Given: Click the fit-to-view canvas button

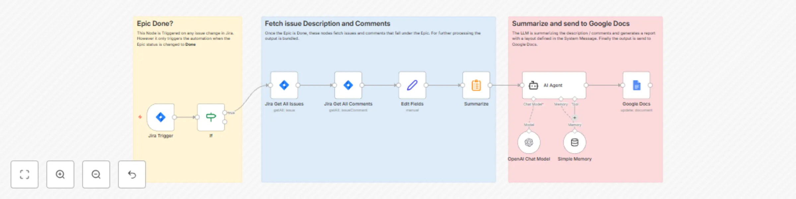Looking at the screenshot, I should (25, 174).
